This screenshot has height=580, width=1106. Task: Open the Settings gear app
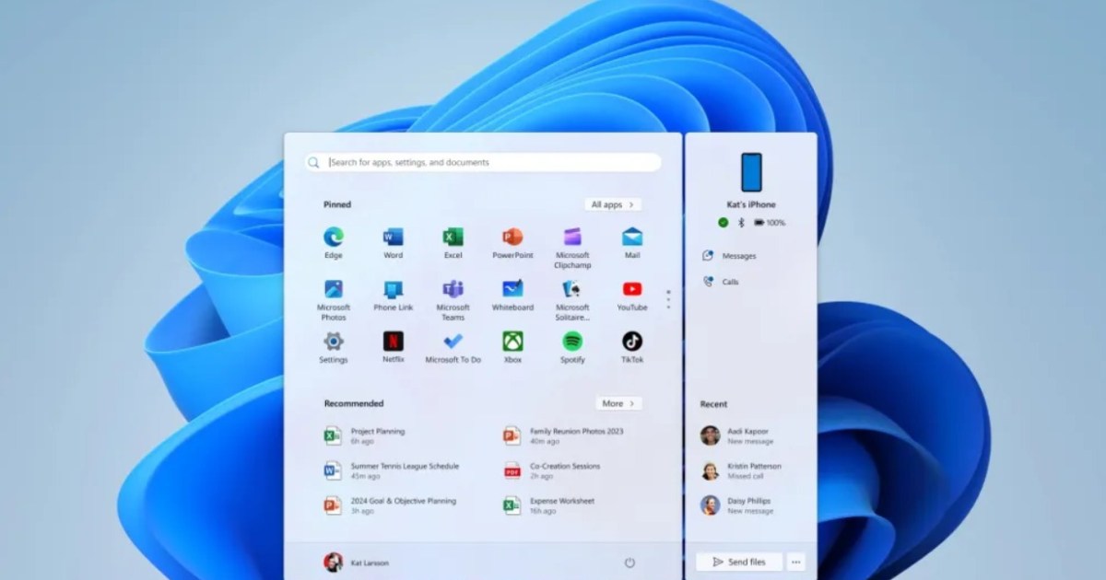click(x=333, y=347)
